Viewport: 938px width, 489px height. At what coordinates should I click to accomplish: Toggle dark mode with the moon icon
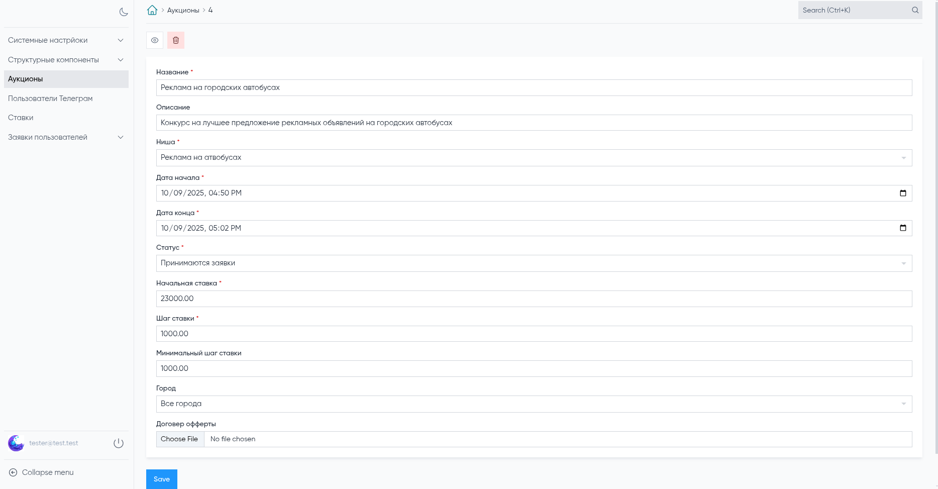(x=124, y=12)
